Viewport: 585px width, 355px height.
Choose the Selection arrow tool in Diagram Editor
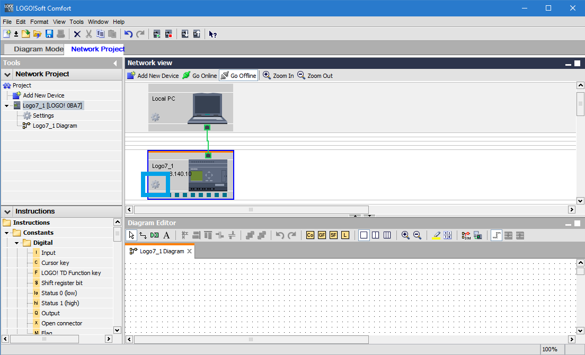click(x=131, y=235)
